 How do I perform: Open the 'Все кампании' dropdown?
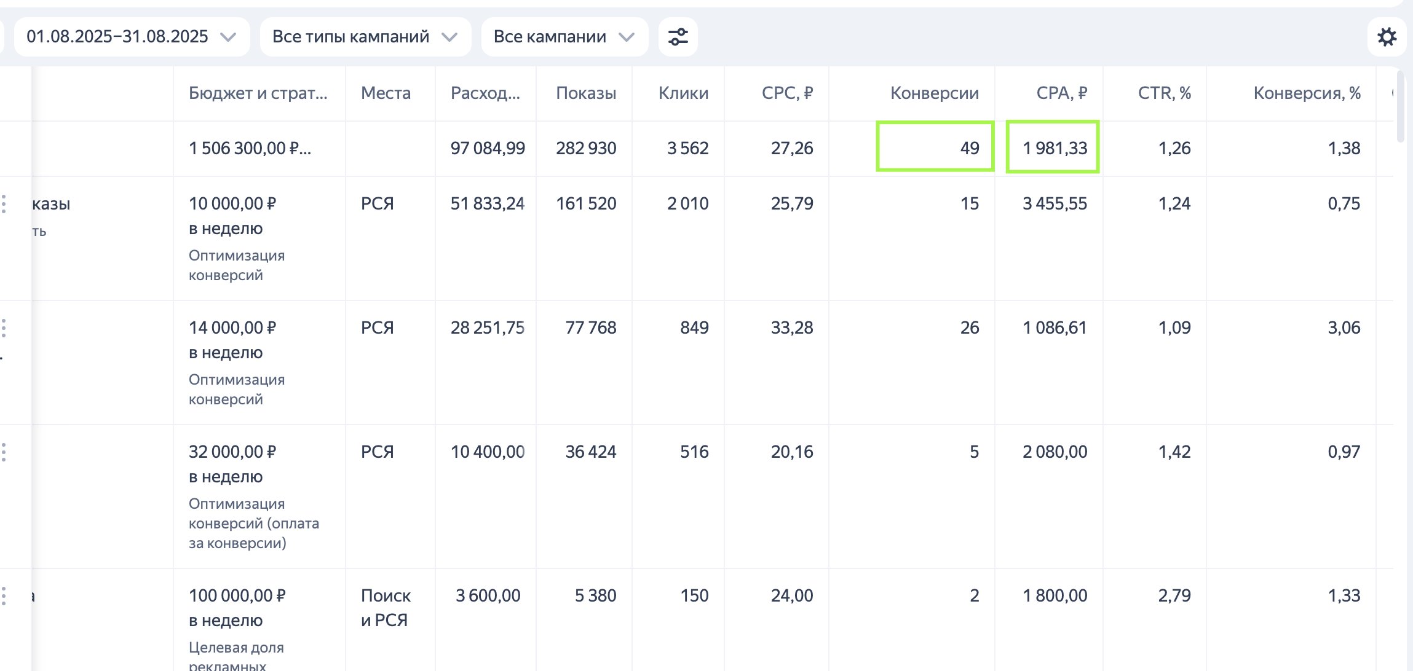click(x=564, y=37)
